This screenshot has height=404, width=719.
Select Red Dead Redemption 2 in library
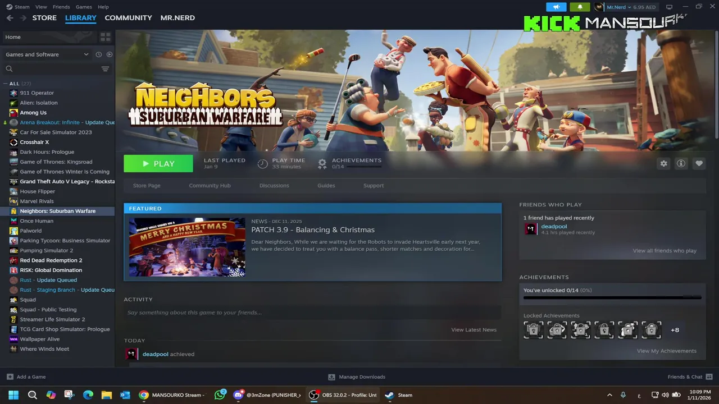pos(51,260)
